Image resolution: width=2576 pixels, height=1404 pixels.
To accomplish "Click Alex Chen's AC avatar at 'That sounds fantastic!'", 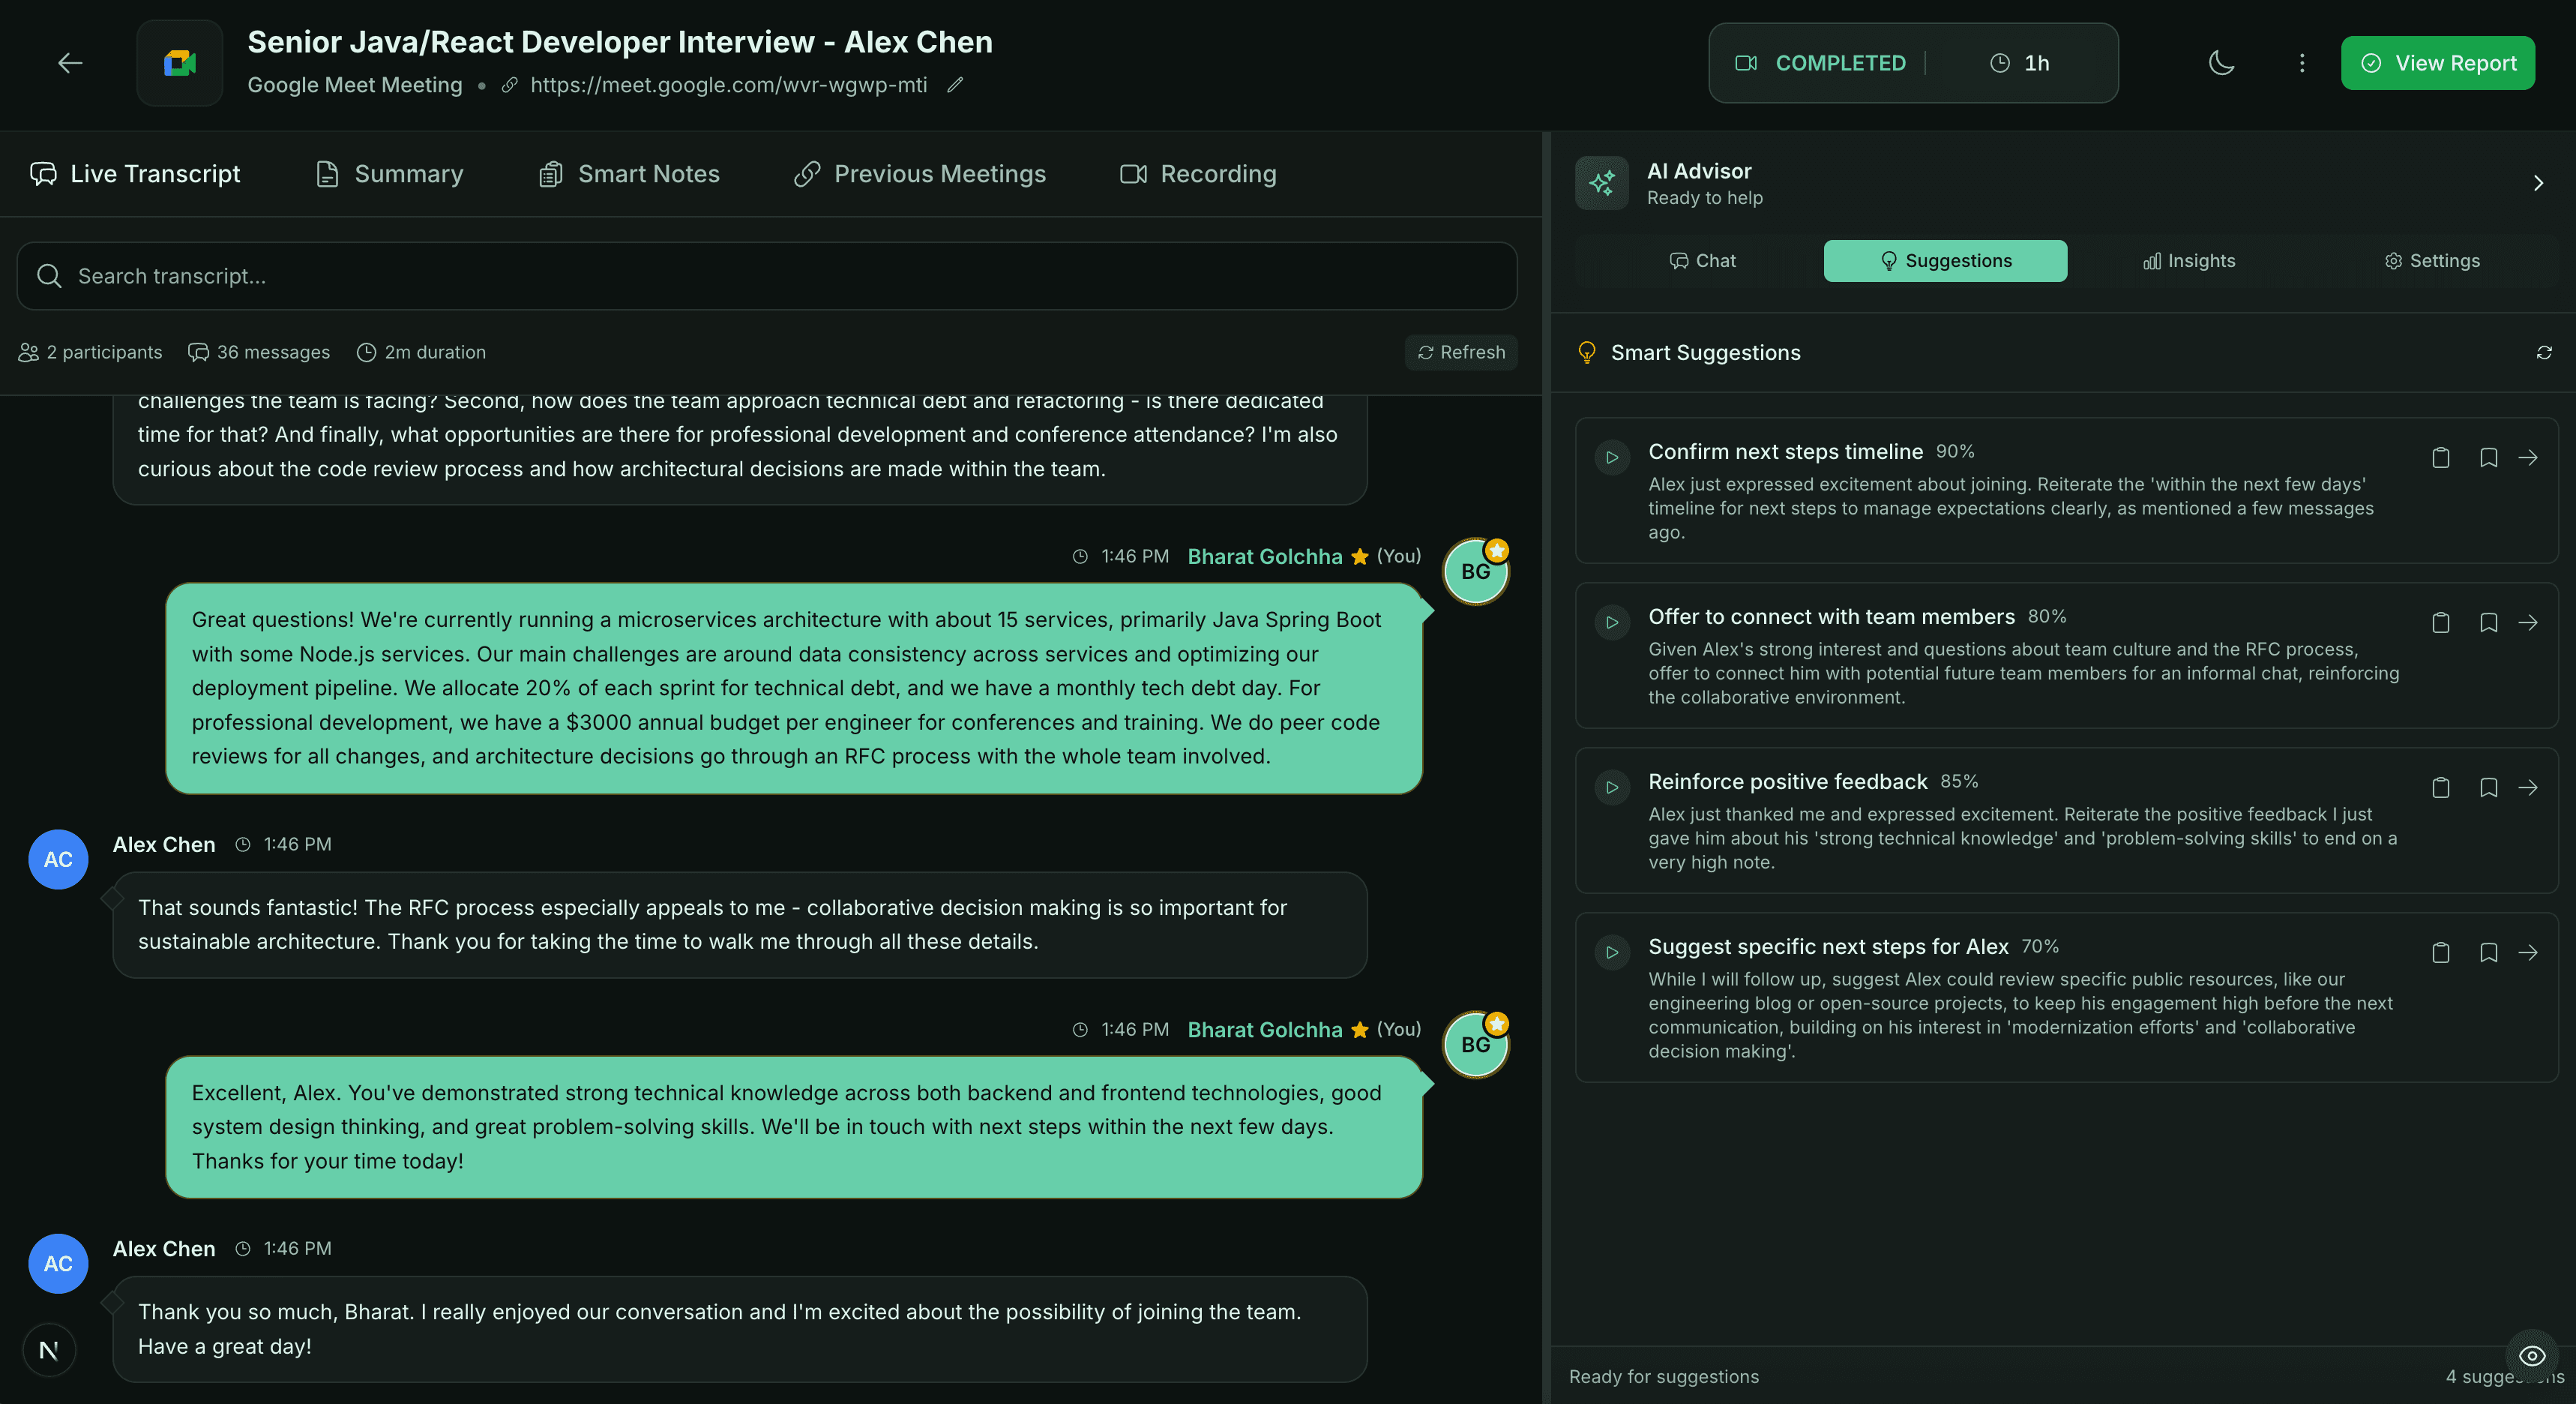I will (x=58, y=859).
